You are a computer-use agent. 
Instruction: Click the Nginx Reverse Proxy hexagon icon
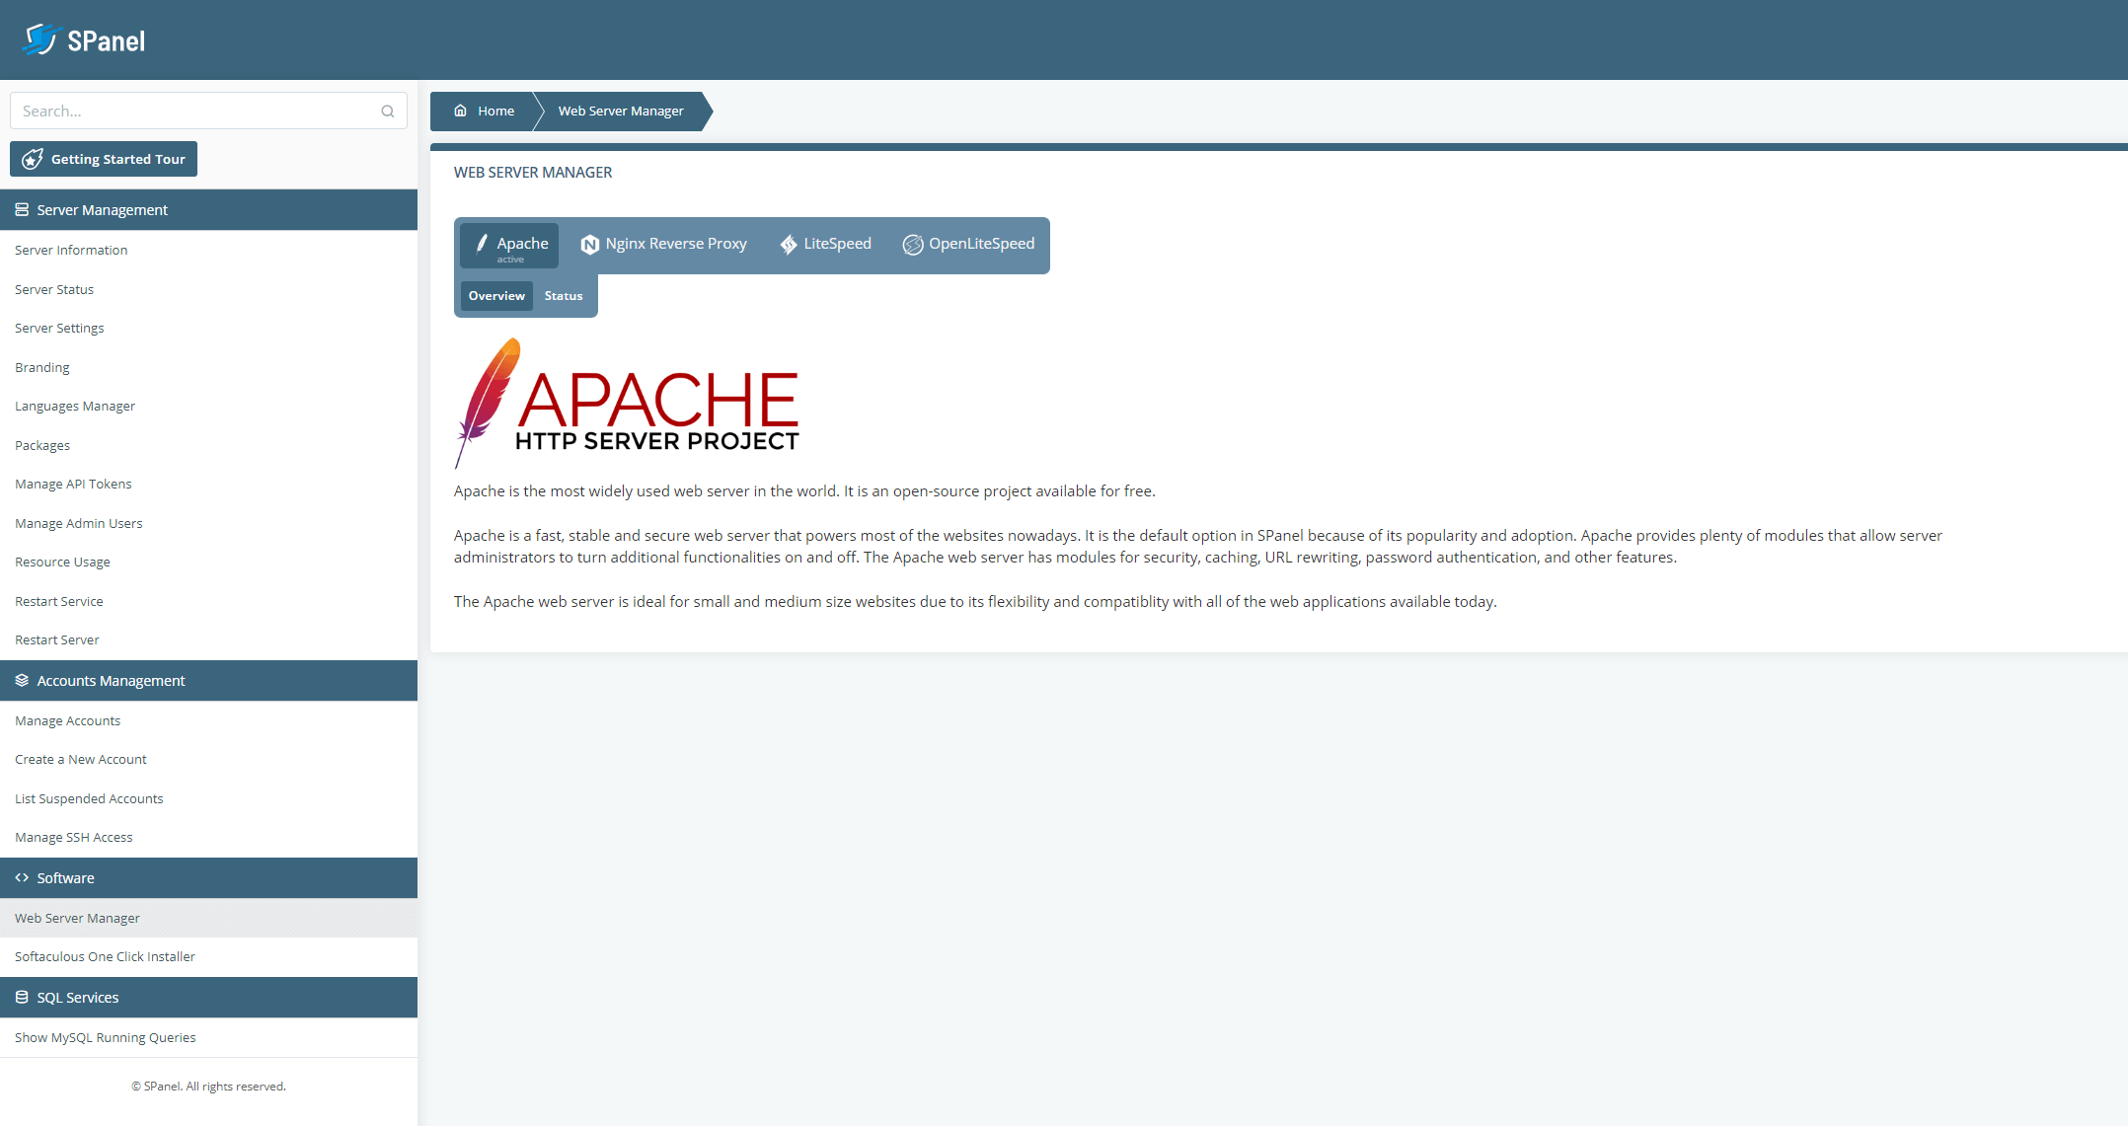pos(589,245)
